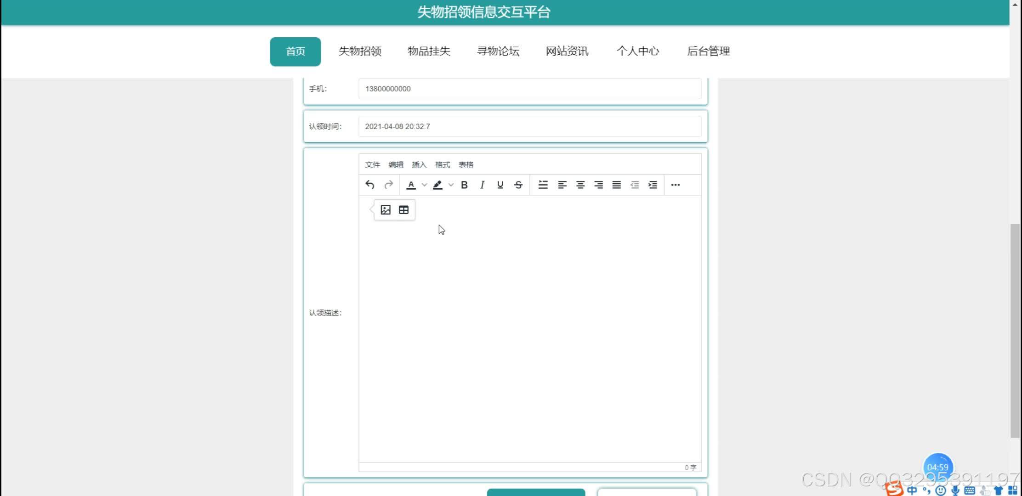Insert a table via the quick toolbar
This screenshot has height=496, width=1022.
(403, 210)
